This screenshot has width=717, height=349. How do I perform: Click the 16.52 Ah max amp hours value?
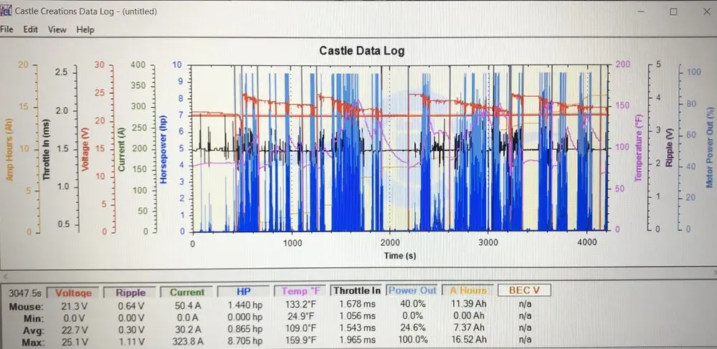(x=469, y=340)
